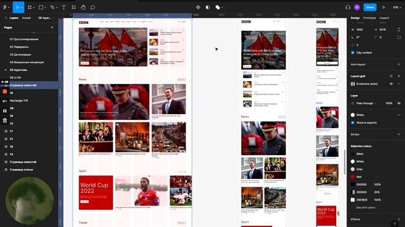Click the White fill color swatch
Viewport: 405px width, 227px height.
pos(352,115)
